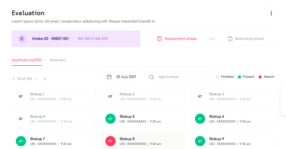The width and height of the screenshot is (286, 149).
Task: Open the Intake 03 - INSD7-501 banner
Action: [x=76, y=39]
